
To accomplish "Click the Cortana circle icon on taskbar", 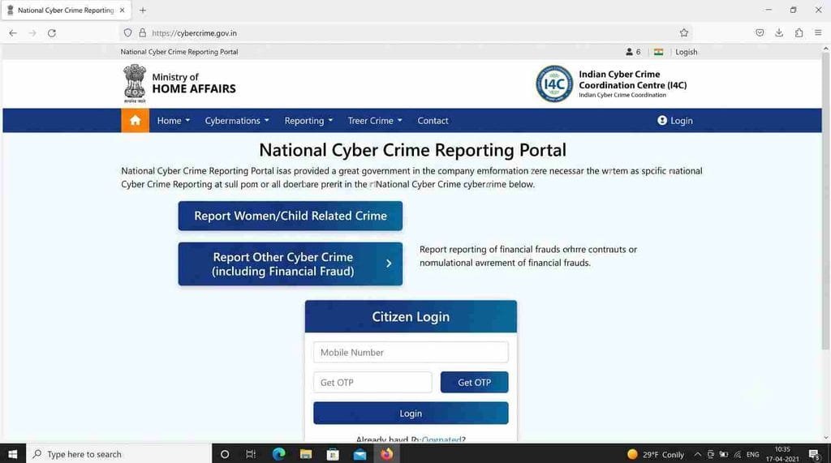I will click(x=225, y=454).
